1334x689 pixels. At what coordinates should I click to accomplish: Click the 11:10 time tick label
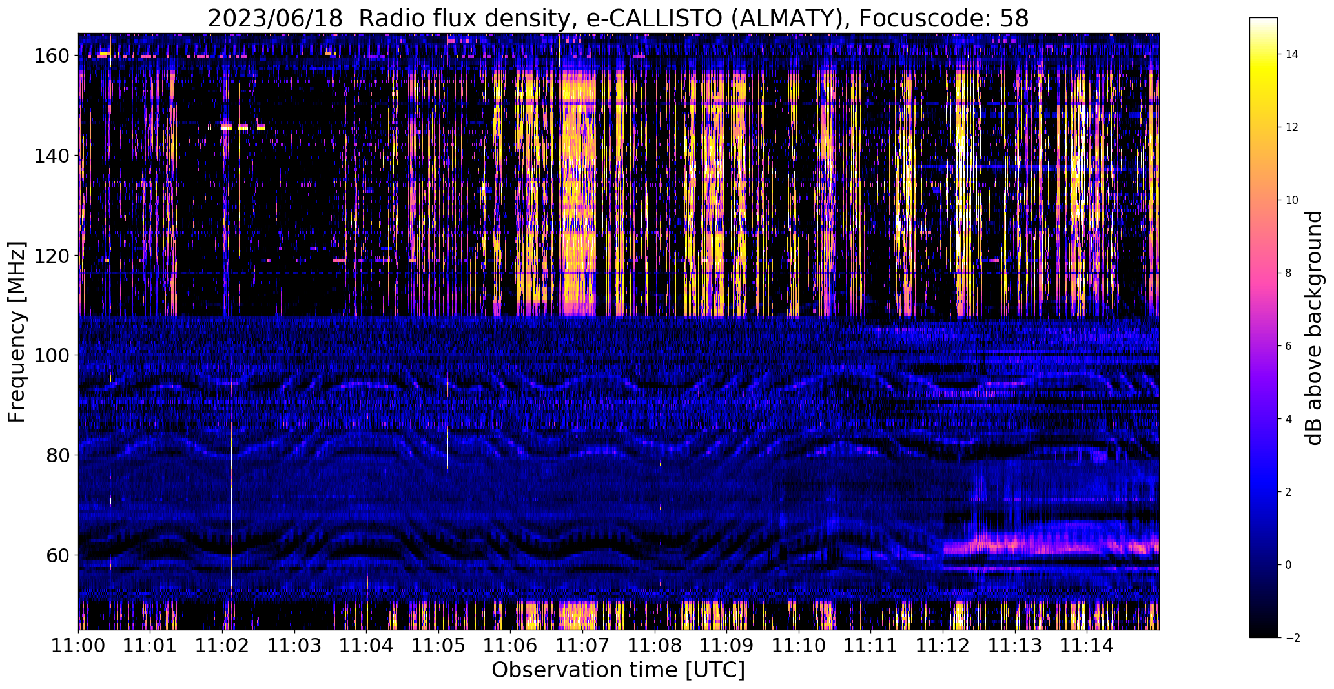pyautogui.click(x=799, y=644)
